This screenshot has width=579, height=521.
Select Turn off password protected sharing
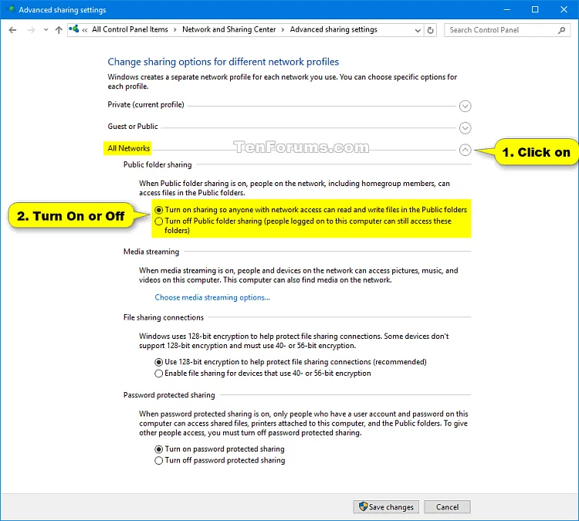[x=159, y=461]
